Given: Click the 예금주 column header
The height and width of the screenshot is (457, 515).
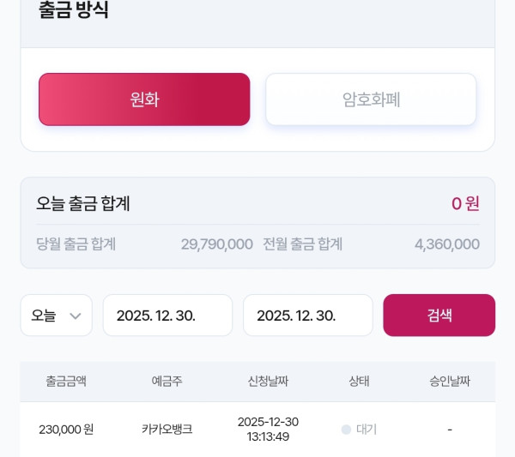Looking at the screenshot, I should (167, 382).
